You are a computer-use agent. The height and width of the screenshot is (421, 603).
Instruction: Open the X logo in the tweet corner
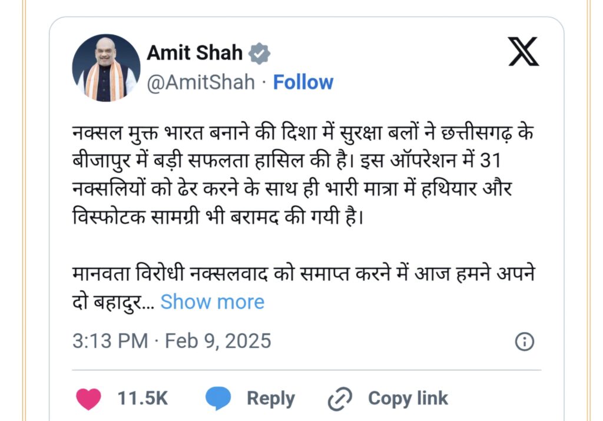[x=524, y=51]
